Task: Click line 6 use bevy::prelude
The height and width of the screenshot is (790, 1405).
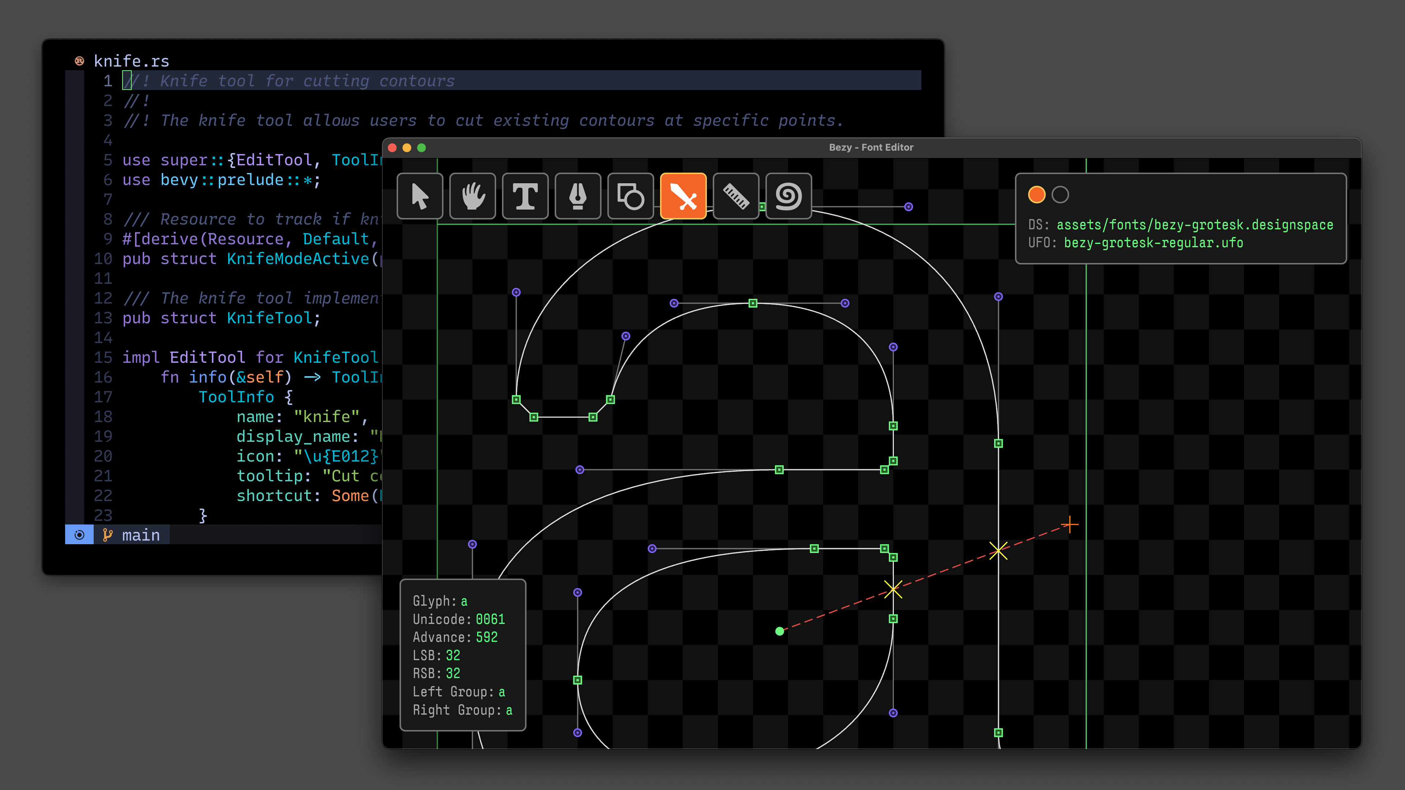Action: pos(221,180)
